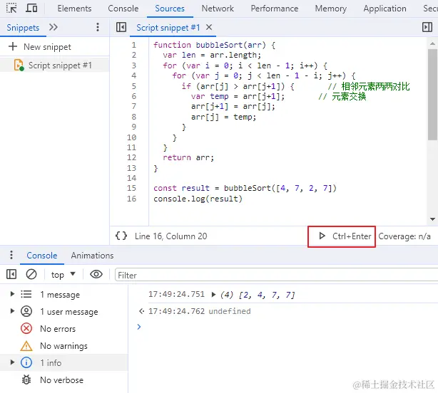
Task: Click the undefined return value line
Action: pos(229,311)
